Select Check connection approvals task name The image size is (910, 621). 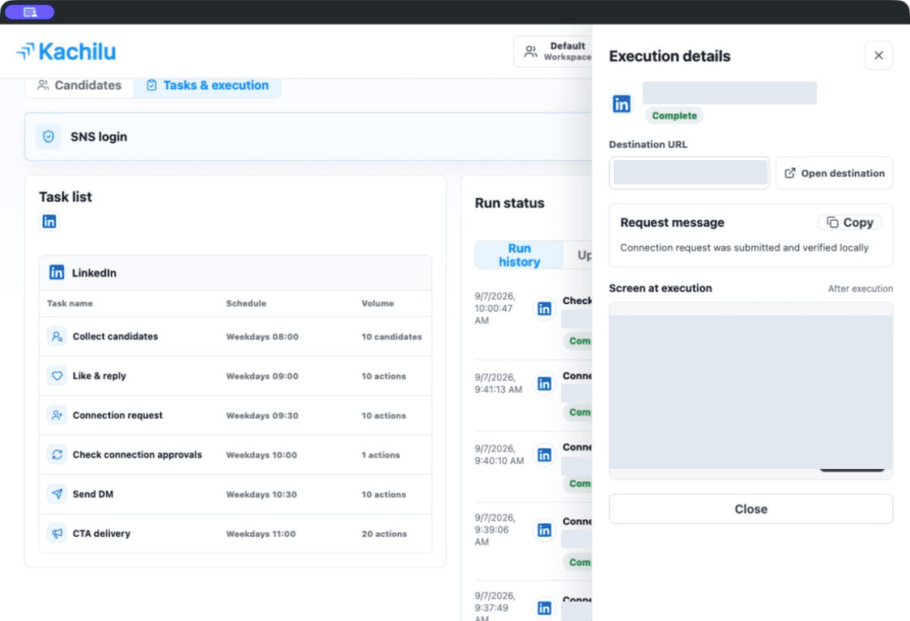(x=137, y=454)
